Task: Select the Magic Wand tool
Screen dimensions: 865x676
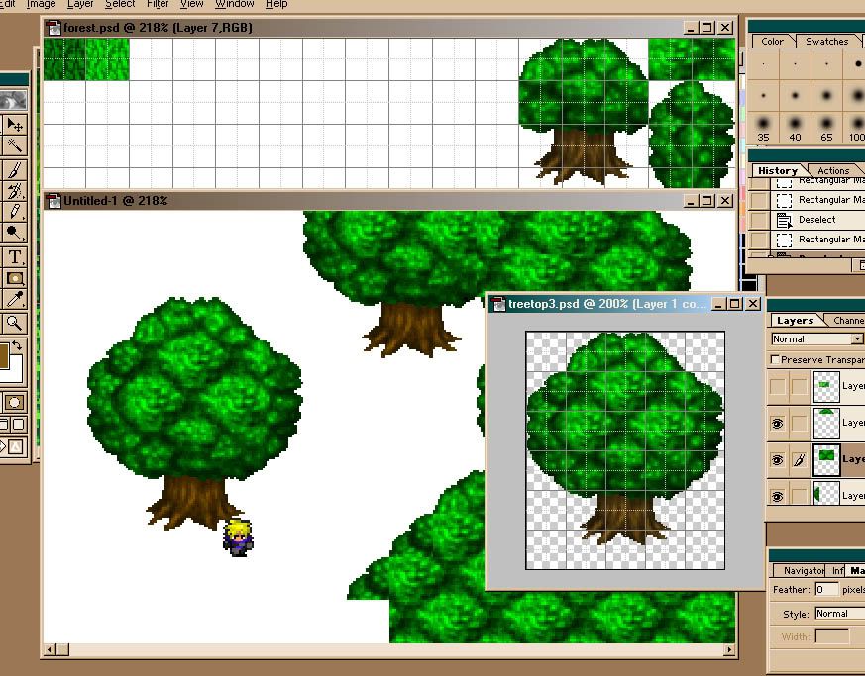Action: (x=14, y=146)
